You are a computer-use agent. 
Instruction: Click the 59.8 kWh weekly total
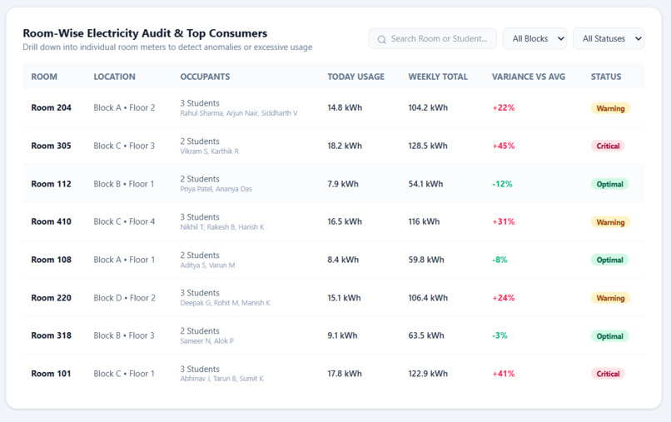click(426, 260)
